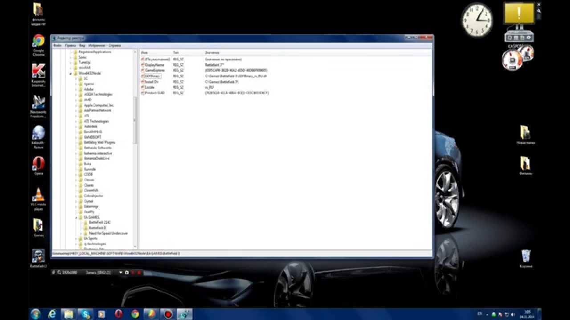Expand the AMD registry key
Image resolution: width=570 pixels, height=320 pixels.
(76, 100)
